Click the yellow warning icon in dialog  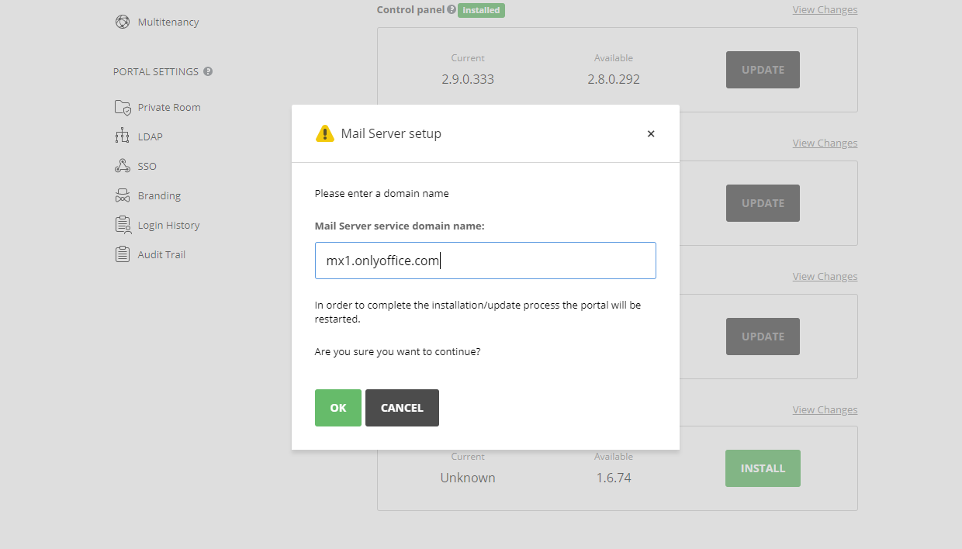(x=324, y=134)
